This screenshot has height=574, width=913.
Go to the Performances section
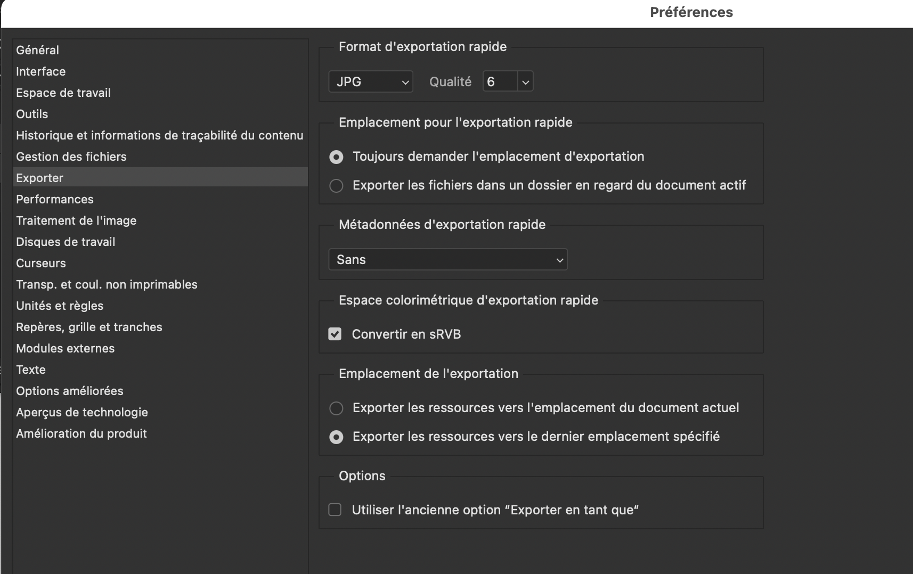[x=55, y=199]
